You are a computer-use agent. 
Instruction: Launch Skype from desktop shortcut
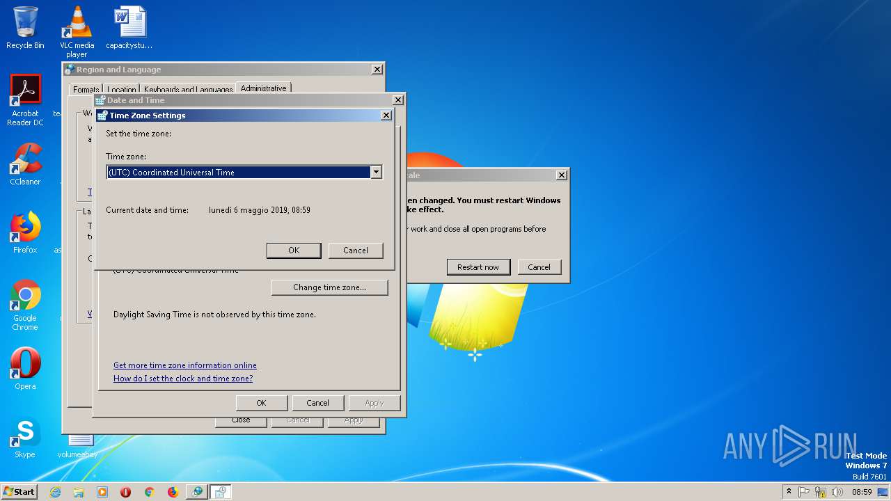(x=25, y=437)
